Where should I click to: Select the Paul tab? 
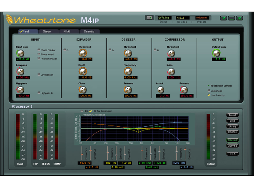pos(28,31)
